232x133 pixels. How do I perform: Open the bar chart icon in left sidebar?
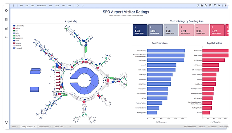pos(6,29)
